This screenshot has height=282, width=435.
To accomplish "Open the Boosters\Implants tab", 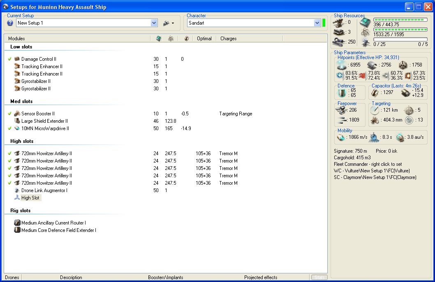I will pyautogui.click(x=166, y=277).
